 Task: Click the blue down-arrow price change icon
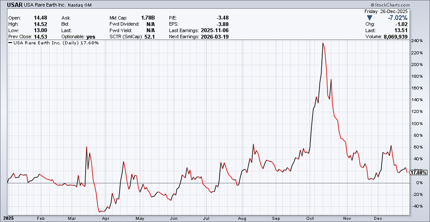tap(370, 18)
